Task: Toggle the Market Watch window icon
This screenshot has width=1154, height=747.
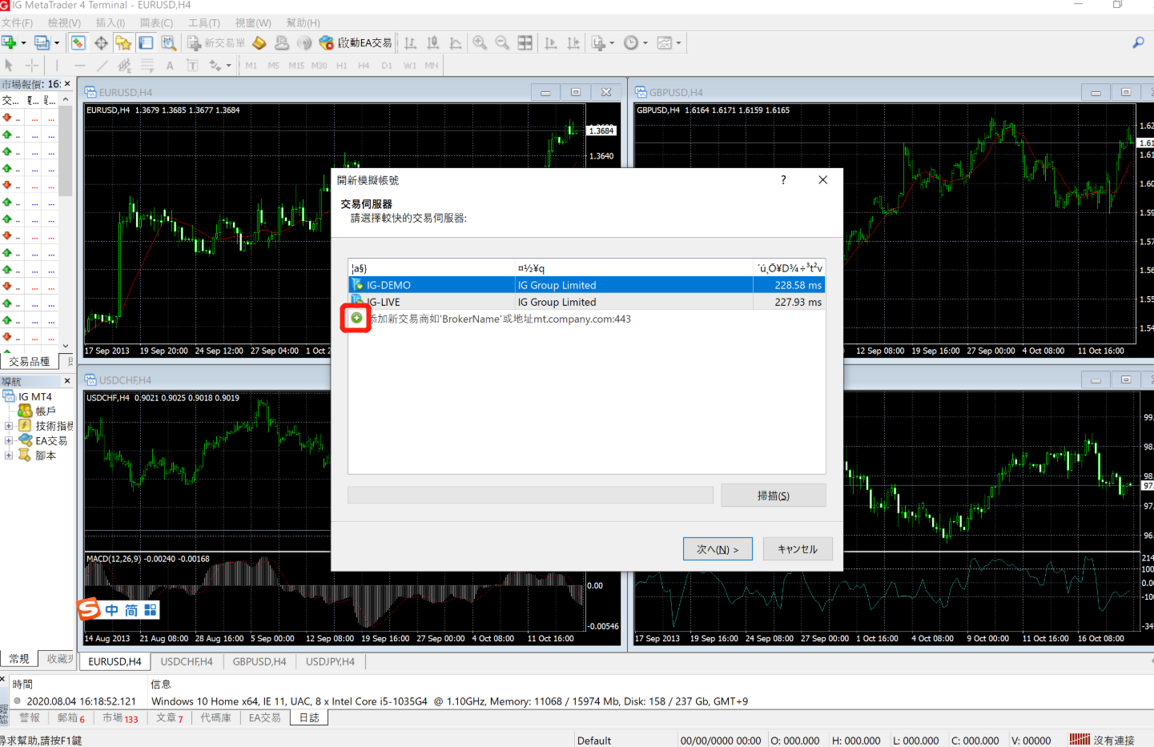Action: 78,42
